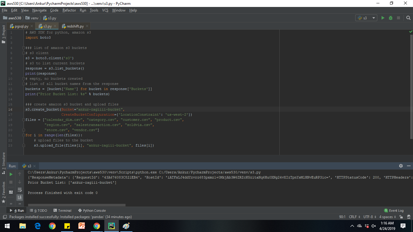Hide the Run panel with minus icon

click(408, 166)
